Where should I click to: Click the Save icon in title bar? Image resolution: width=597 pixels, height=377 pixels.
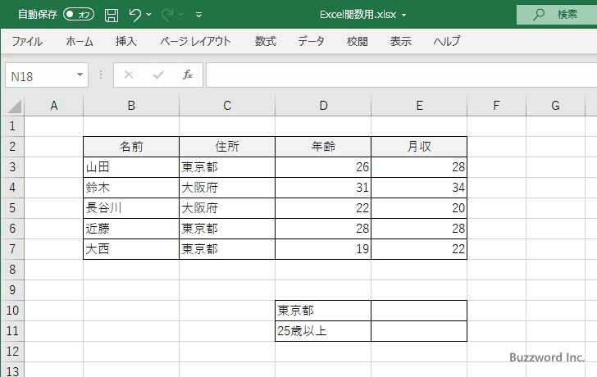point(112,15)
